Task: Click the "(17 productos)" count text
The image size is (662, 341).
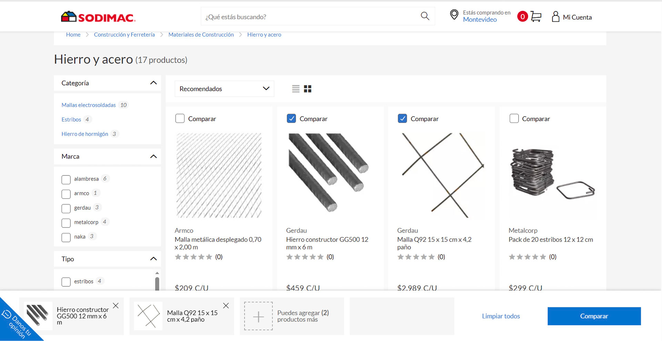Action: [161, 60]
